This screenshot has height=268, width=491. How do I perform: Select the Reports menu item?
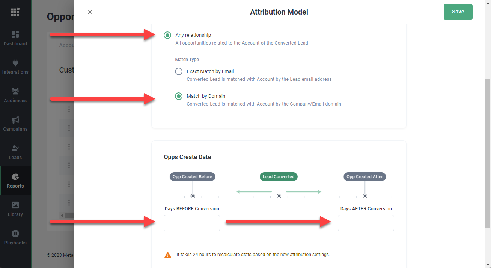(15, 181)
